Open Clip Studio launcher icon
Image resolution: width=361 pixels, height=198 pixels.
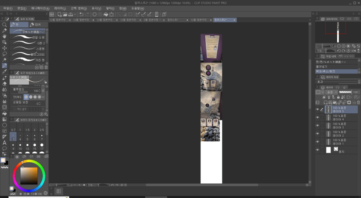(52, 14)
